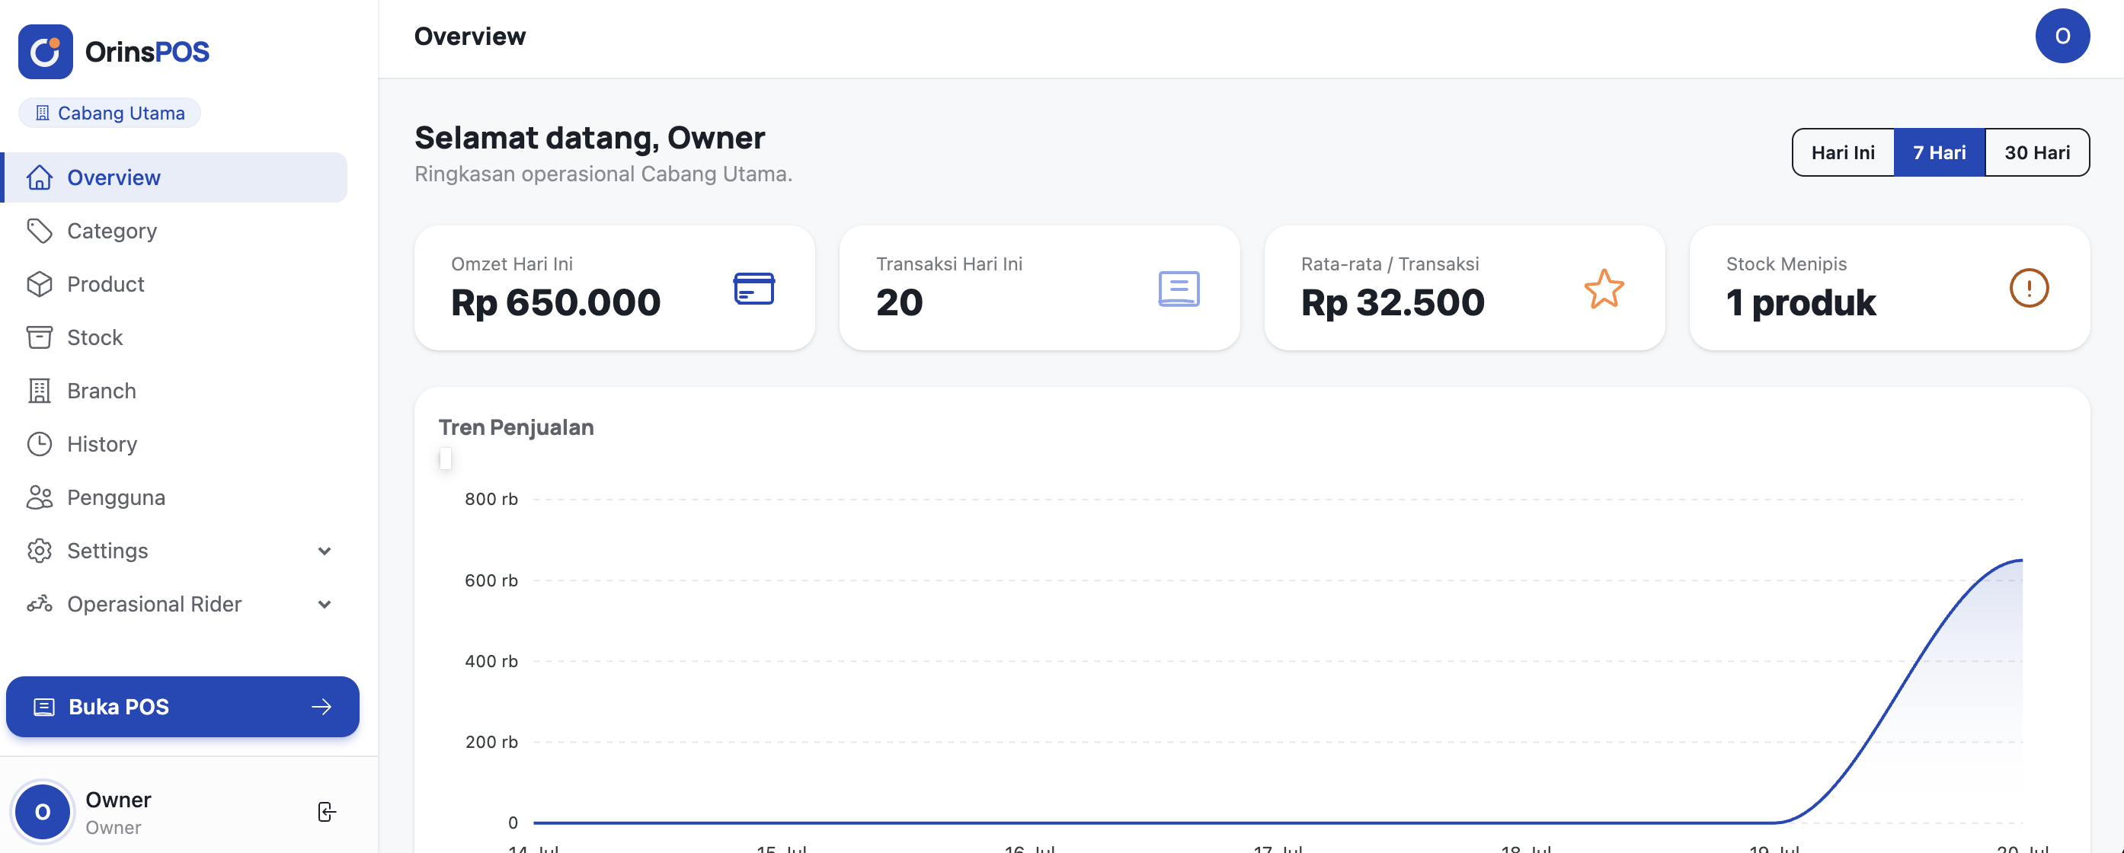Click the Stock Menipis card
The height and width of the screenshot is (853, 2124).
pyautogui.click(x=1890, y=289)
